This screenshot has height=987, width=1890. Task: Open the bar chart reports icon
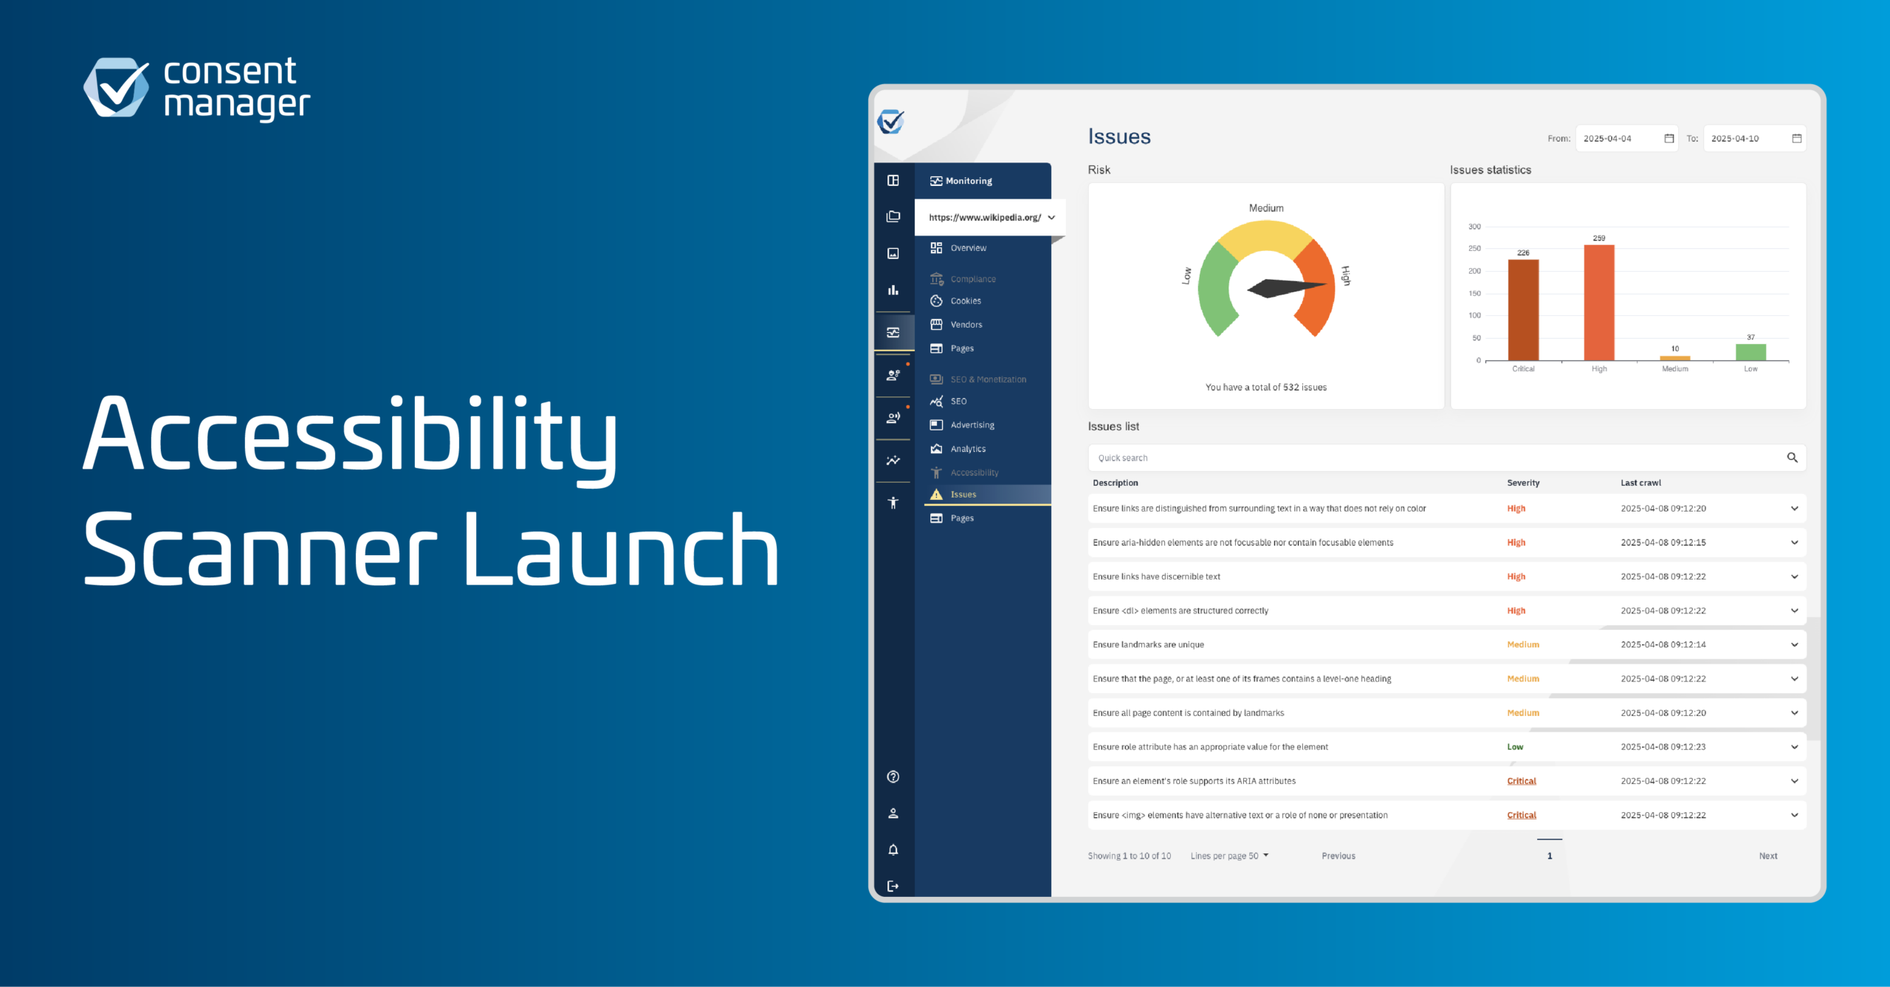coord(893,290)
